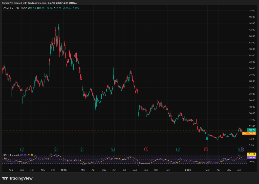Click the 48.00 price scale label
Viewport: 259px width, 184px height.
252,11
